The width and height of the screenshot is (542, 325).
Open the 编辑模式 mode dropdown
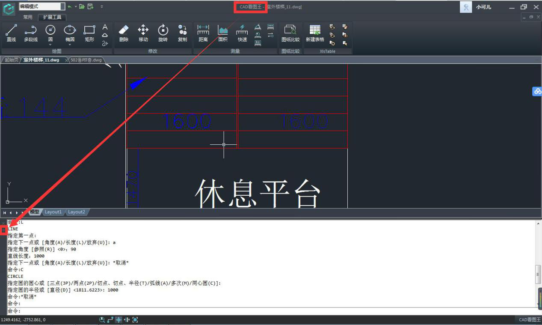pyautogui.click(x=62, y=6)
